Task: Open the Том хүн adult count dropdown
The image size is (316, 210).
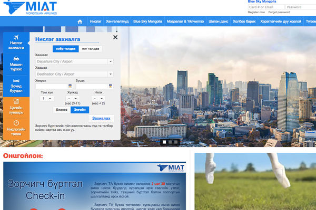Action: coord(47,99)
